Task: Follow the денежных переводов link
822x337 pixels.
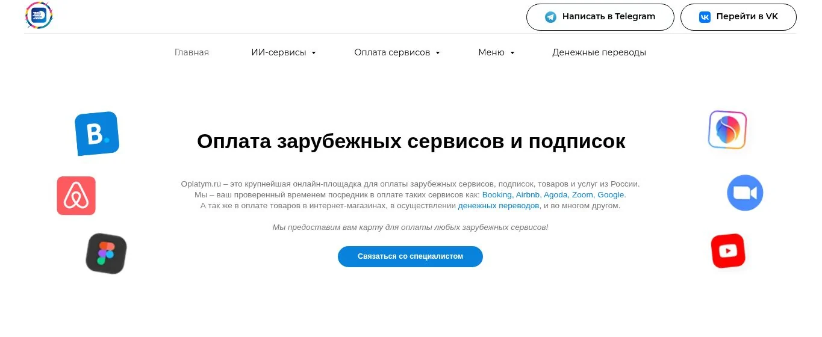Action: point(499,206)
